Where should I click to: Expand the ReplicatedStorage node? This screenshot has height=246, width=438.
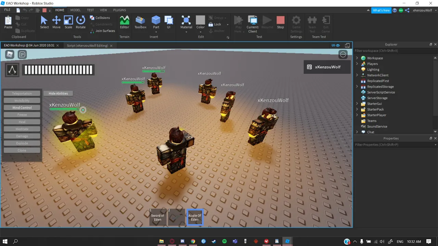pos(357,87)
